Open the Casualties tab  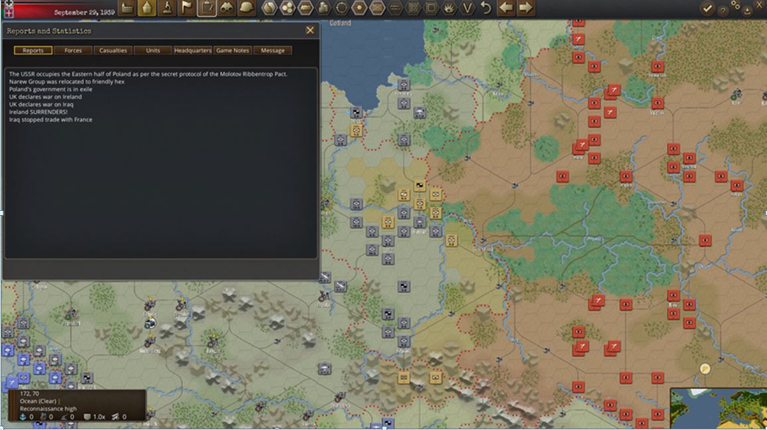pyautogui.click(x=113, y=51)
